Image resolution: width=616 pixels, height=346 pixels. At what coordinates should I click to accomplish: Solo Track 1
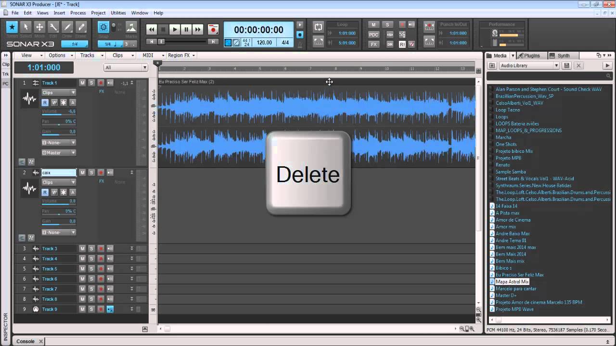point(91,83)
